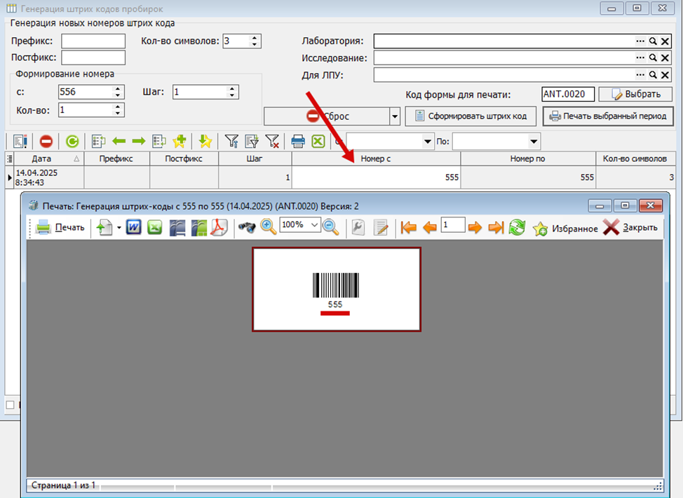Export report to PDF file

[x=219, y=227]
